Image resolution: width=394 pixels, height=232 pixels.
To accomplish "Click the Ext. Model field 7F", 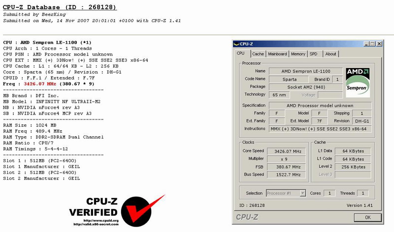I will [x=319, y=121].
